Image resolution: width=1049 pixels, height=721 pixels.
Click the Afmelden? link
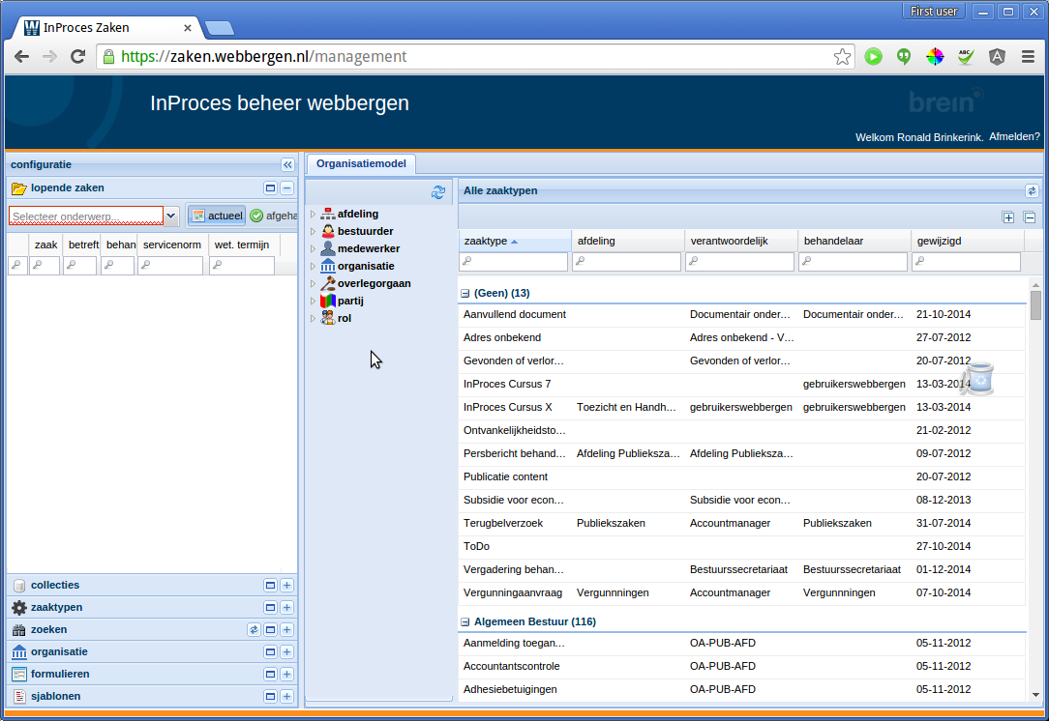click(1014, 136)
